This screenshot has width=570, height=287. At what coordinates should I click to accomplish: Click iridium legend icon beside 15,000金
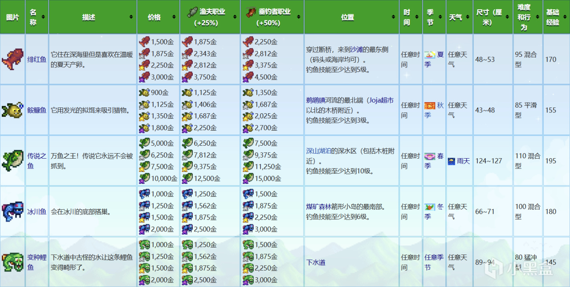click(x=248, y=178)
